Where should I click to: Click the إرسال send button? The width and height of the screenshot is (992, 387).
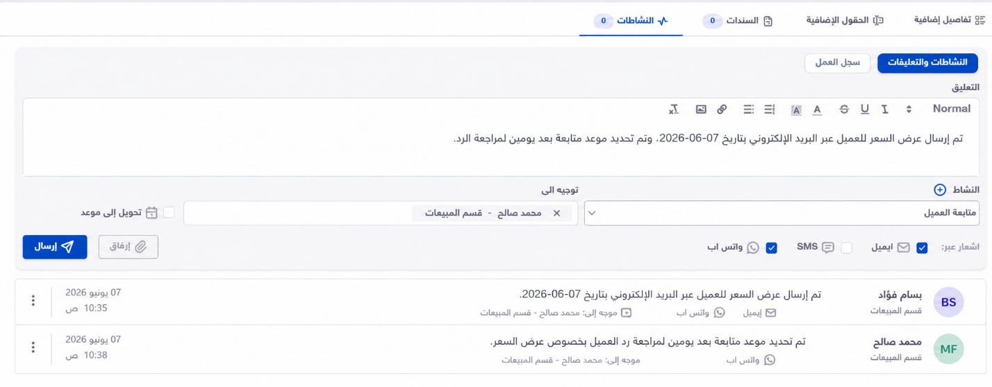click(x=55, y=247)
